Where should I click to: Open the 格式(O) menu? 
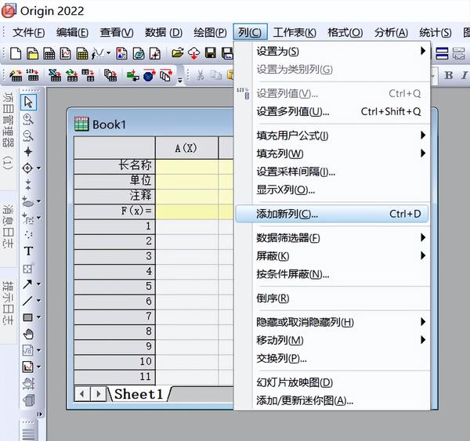[345, 32]
